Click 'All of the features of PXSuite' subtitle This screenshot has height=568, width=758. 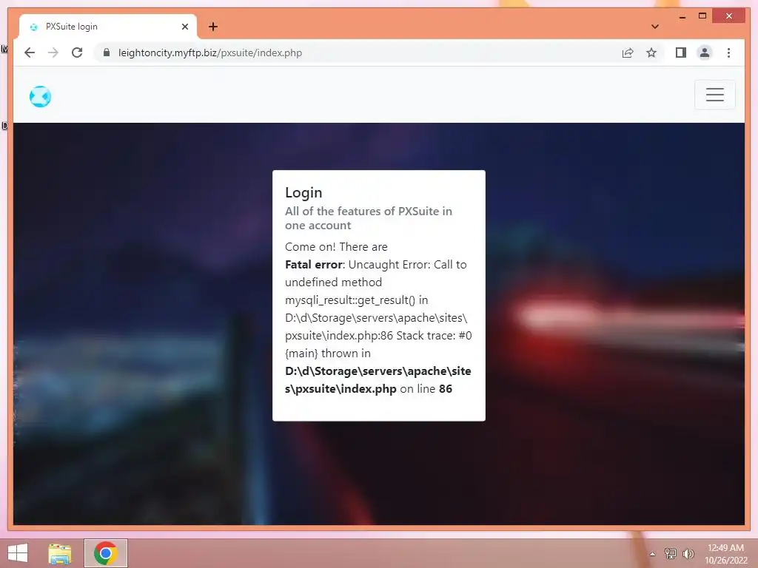pyautogui.click(x=369, y=218)
